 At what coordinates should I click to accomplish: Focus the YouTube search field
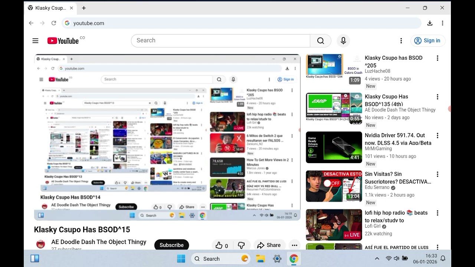coord(220,41)
